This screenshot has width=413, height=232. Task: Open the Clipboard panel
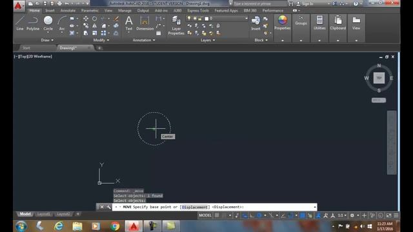pos(338,23)
